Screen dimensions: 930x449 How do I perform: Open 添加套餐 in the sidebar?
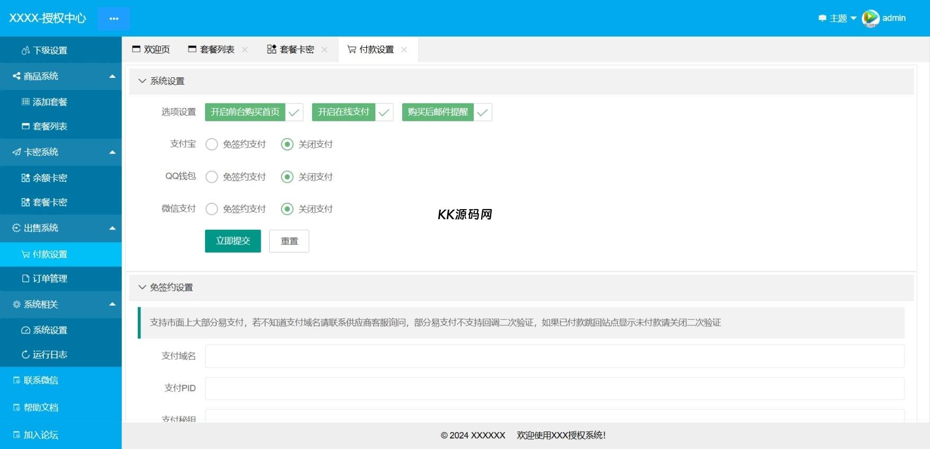[x=50, y=102]
